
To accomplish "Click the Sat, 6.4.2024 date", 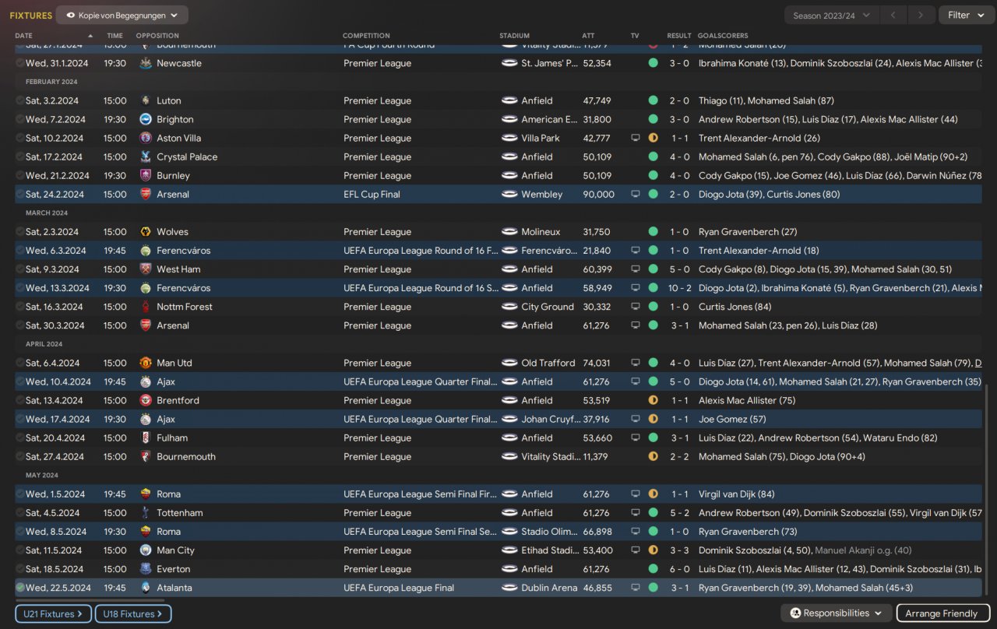I will point(53,363).
